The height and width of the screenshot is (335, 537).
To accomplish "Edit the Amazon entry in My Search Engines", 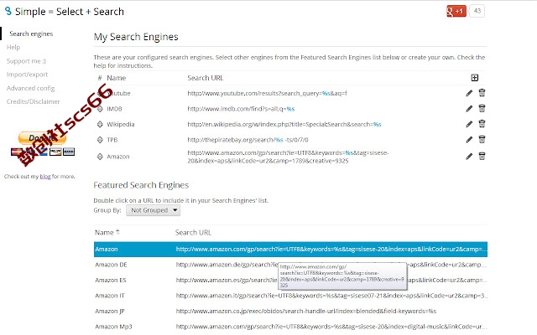I will [x=469, y=157].
